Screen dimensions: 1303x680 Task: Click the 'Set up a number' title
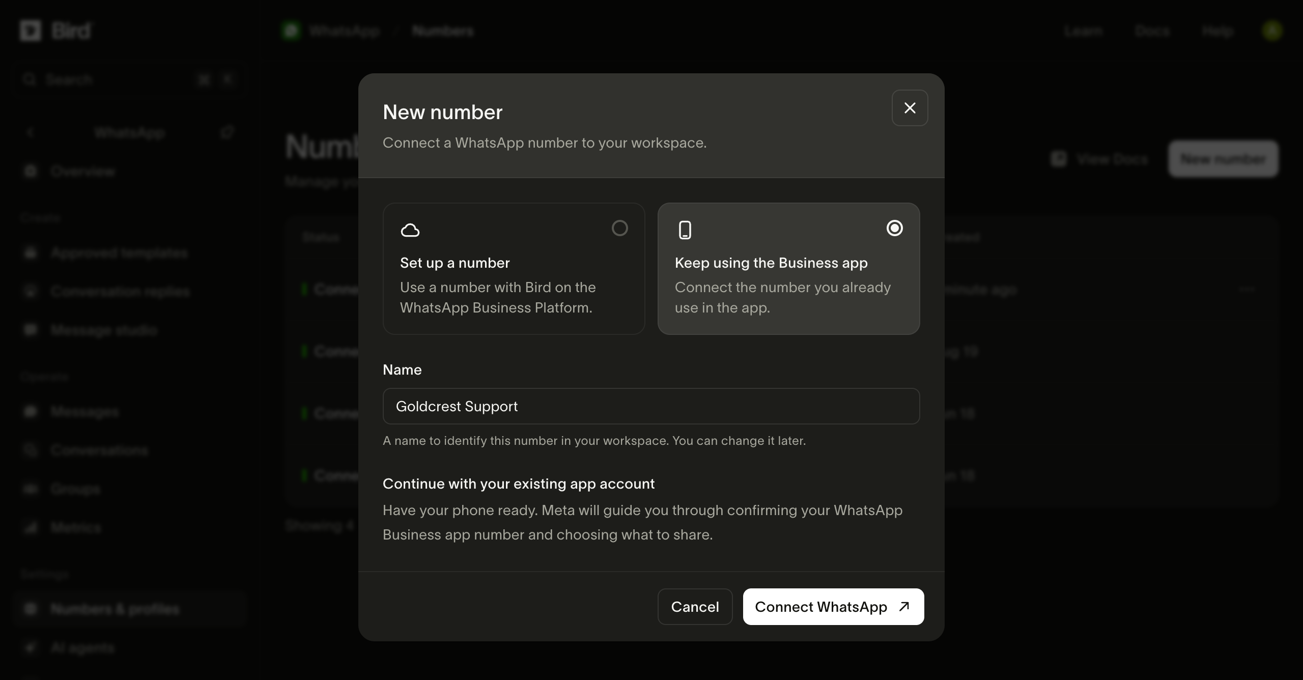tap(455, 263)
